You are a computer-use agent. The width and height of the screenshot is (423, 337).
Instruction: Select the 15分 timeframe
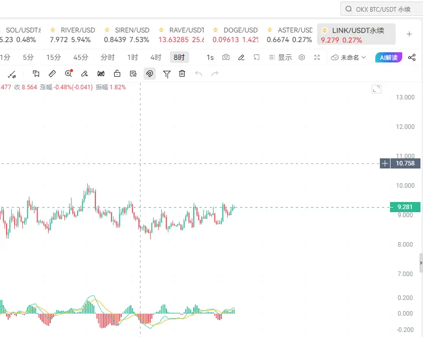[x=53, y=57]
